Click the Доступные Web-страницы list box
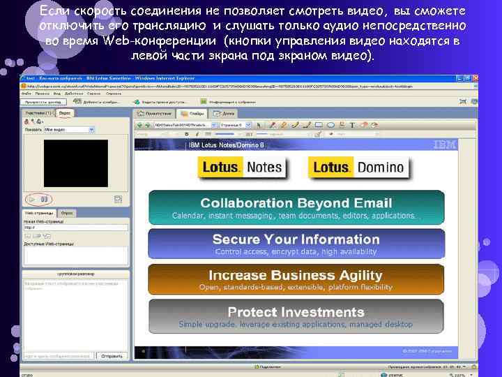Screen dimensions: 502x377 pyautogui.click(x=76, y=256)
